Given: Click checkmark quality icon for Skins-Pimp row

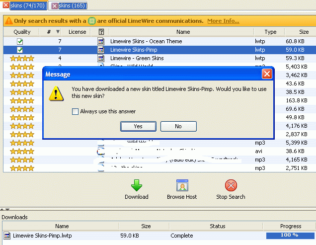Looking at the screenshot, I should [20, 50].
